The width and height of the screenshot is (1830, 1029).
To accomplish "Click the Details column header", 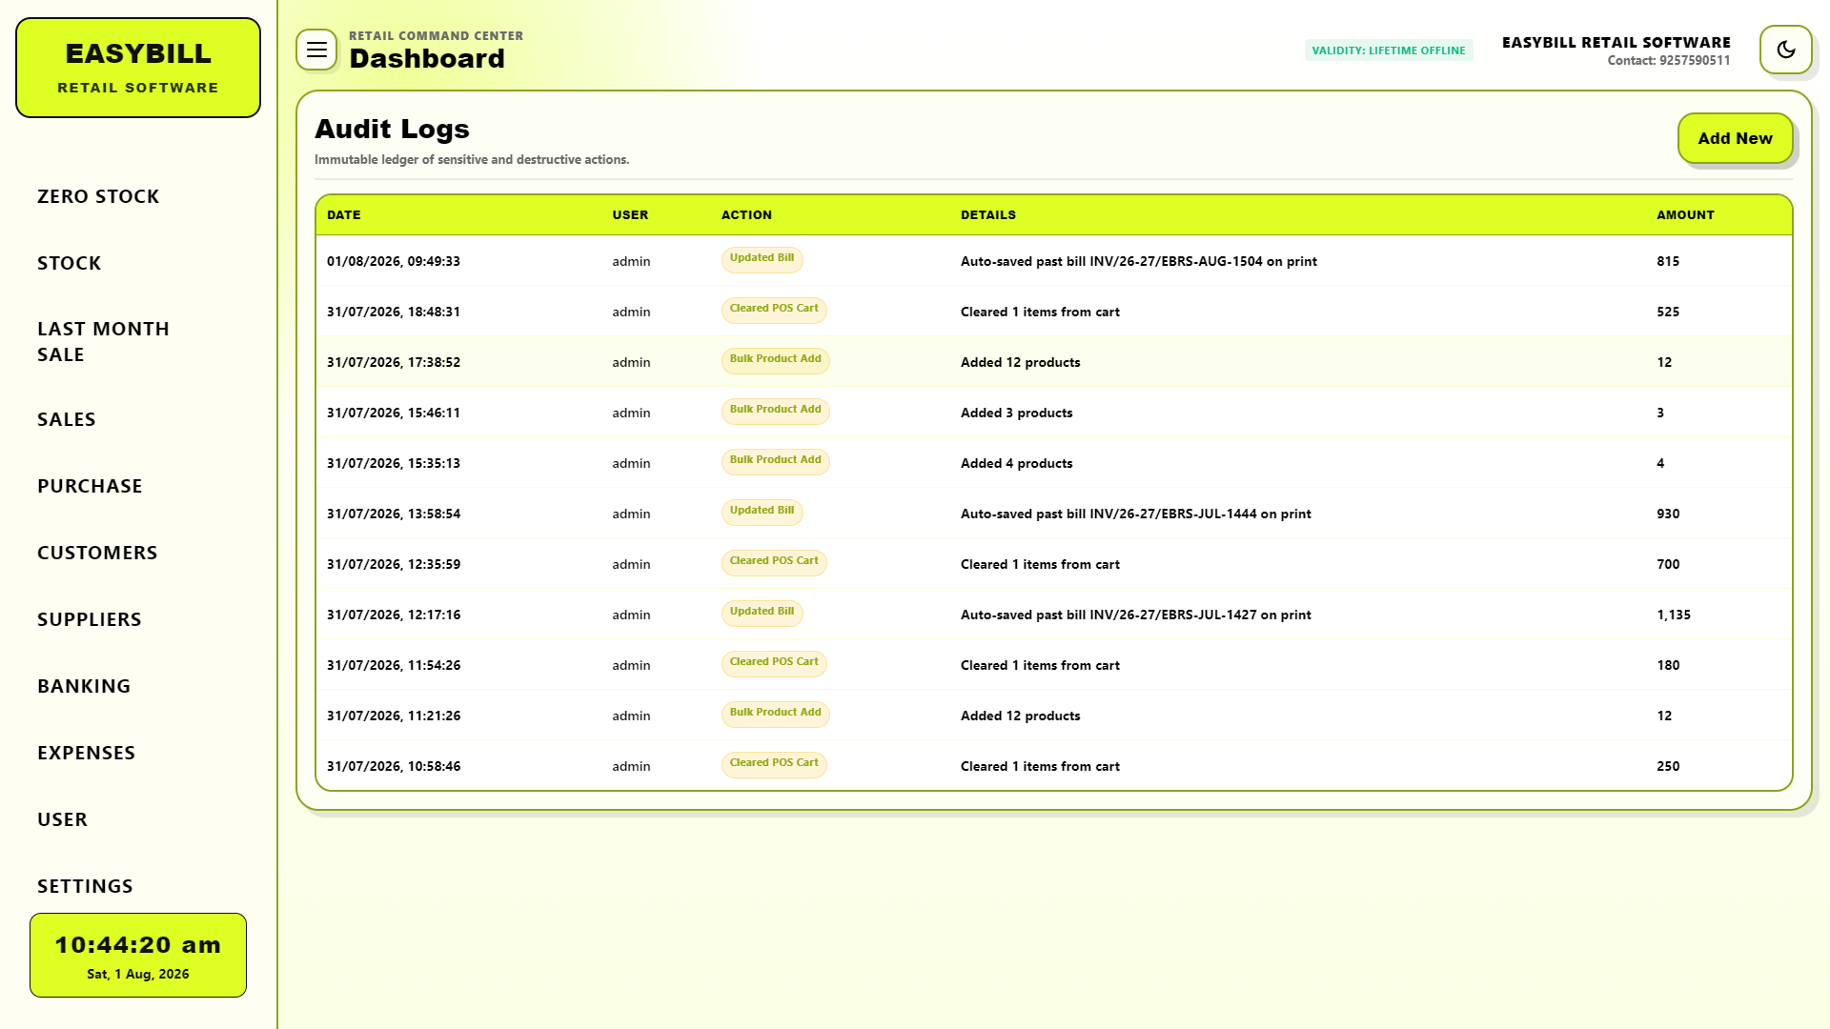I will coord(988,215).
